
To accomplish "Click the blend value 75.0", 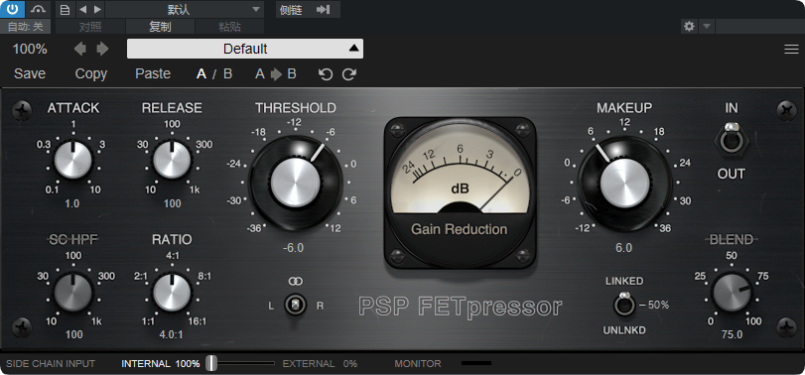I will (733, 335).
